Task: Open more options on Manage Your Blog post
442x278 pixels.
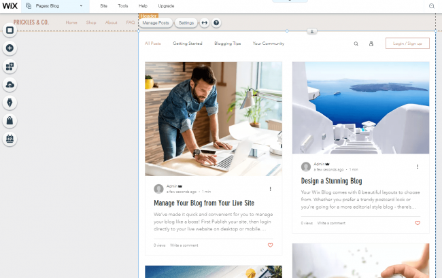Action: tap(270, 189)
